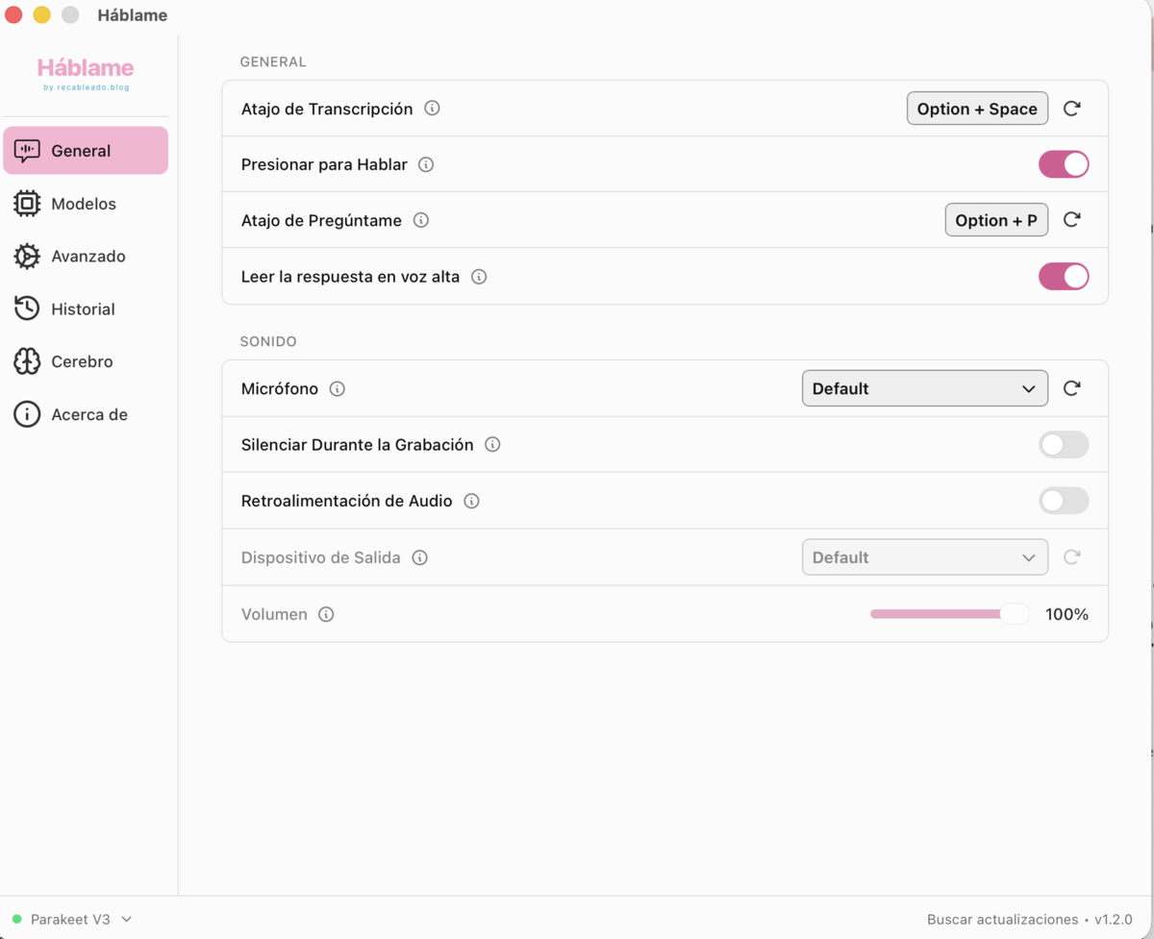Click the 100% volume value
The image size is (1154, 939).
[1066, 614]
